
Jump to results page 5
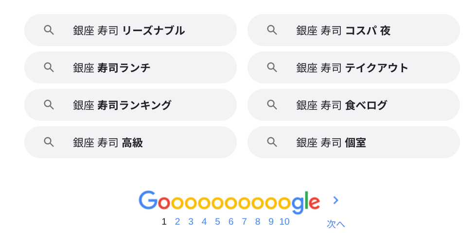tap(217, 222)
